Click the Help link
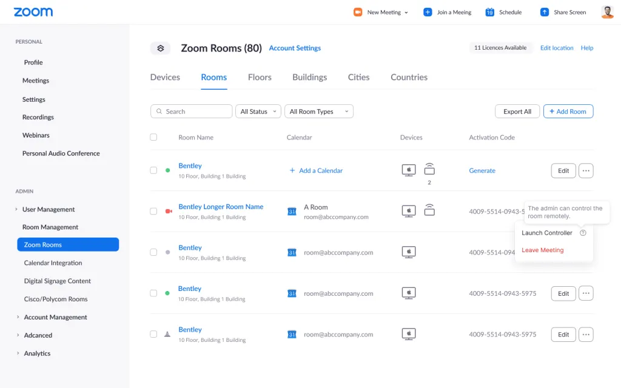This screenshot has height=388, width=621. 587,48
